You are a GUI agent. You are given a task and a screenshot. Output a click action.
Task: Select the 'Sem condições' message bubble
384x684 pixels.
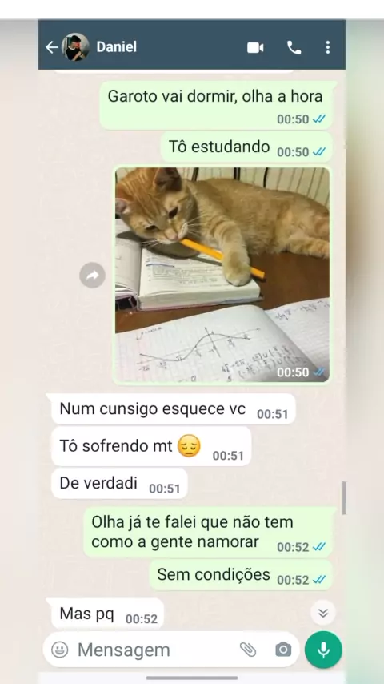[x=241, y=575]
